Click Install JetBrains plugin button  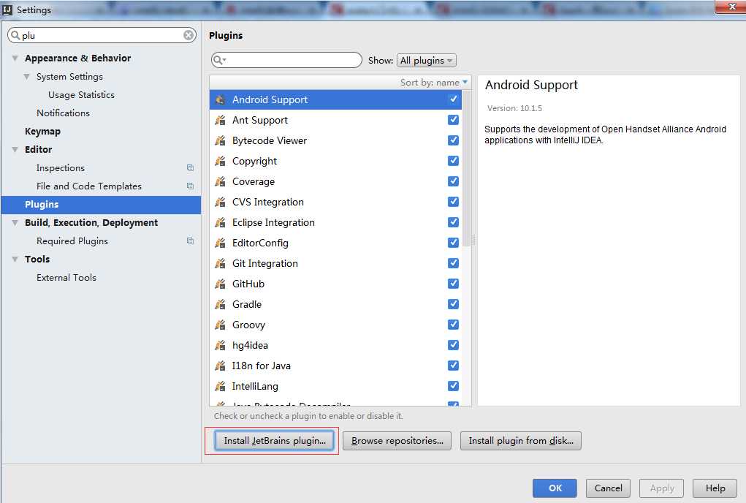tap(275, 441)
